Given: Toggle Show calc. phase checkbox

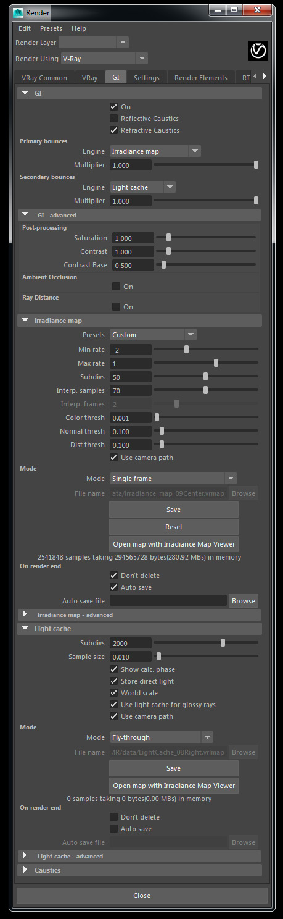Looking at the screenshot, I should [x=113, y=669].
